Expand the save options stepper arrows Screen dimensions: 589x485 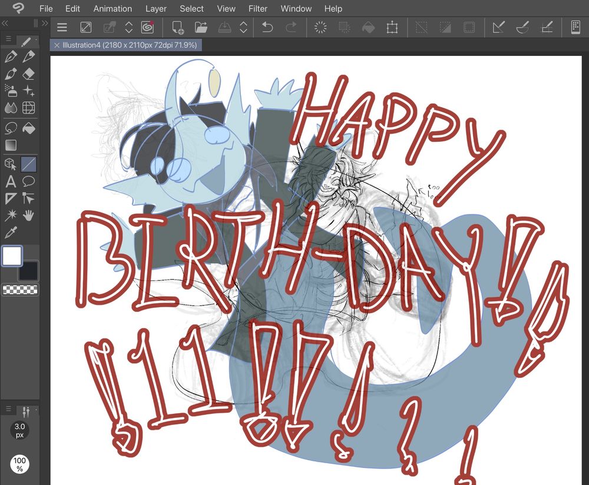[x=243, y=28]
